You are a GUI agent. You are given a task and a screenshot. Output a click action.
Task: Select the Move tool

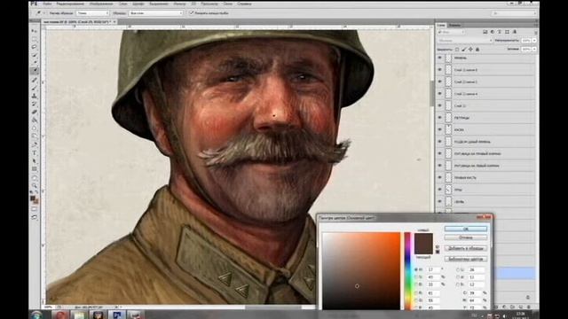pos(35,31)
